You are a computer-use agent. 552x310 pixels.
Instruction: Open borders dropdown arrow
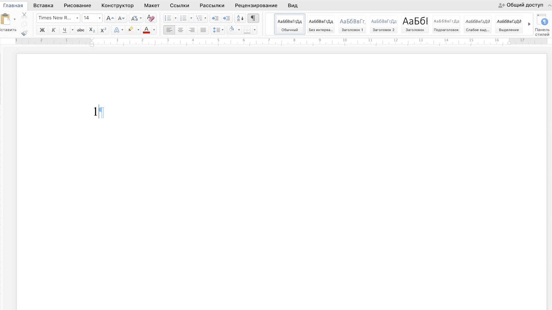(255, 30)
